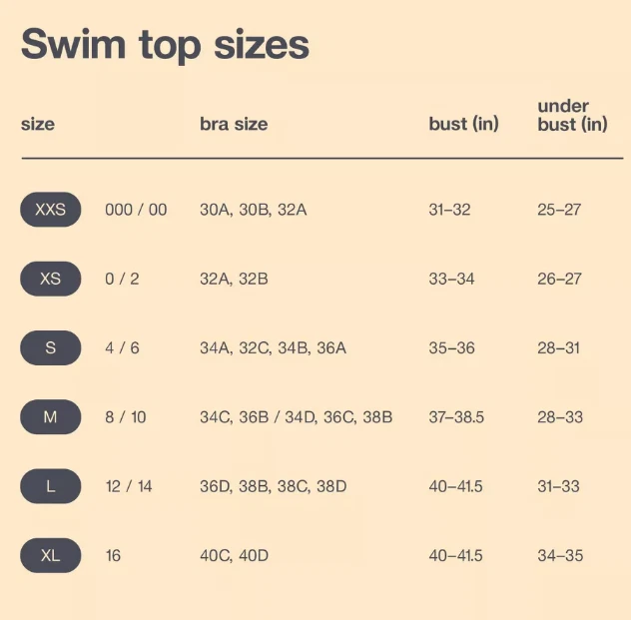This screenshot has width=631, height=620.
Task: Select the L size pill
Action: [x=50, y=486]
